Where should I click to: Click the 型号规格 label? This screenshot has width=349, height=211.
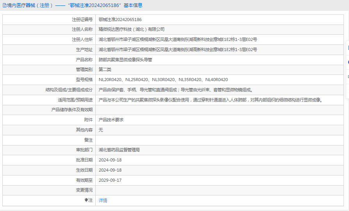(84, 80)
